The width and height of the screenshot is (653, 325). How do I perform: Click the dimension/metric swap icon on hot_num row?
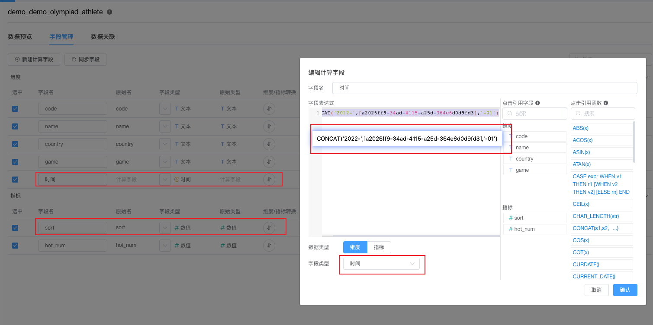tap(269, 245)
